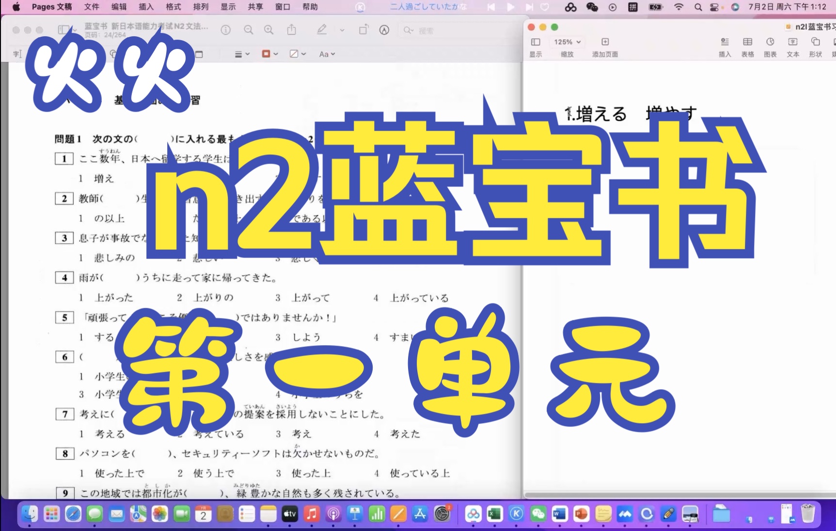Open the share menu in Preview
Screen dimensions: 836x531
tap(291, 30)
